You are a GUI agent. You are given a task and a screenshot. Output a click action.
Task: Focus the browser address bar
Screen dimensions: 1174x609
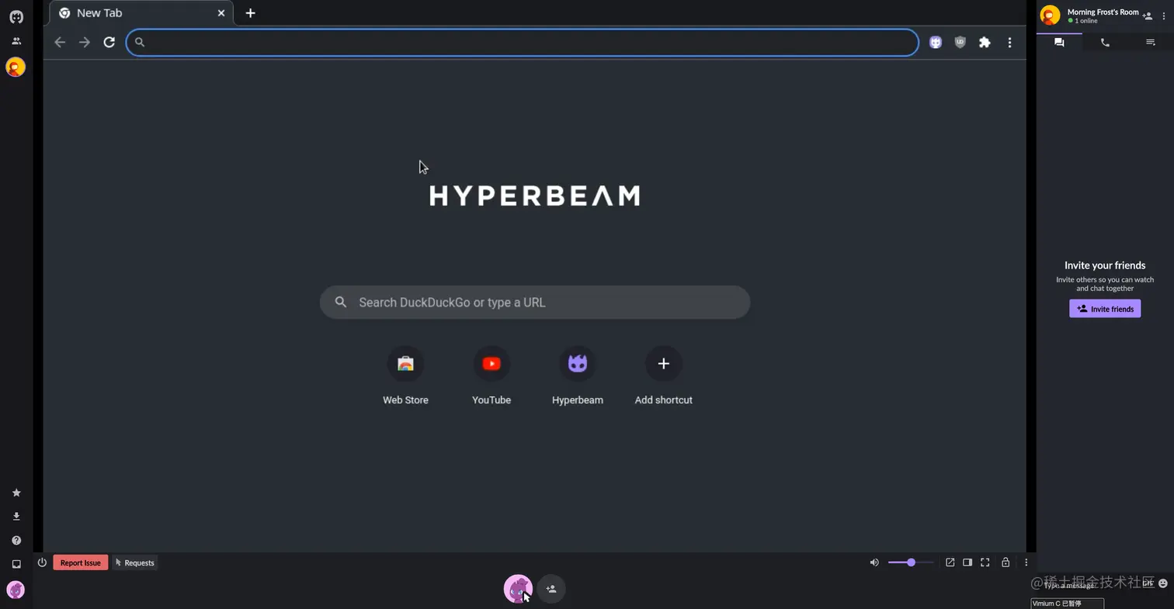click(x=523, y=42)
